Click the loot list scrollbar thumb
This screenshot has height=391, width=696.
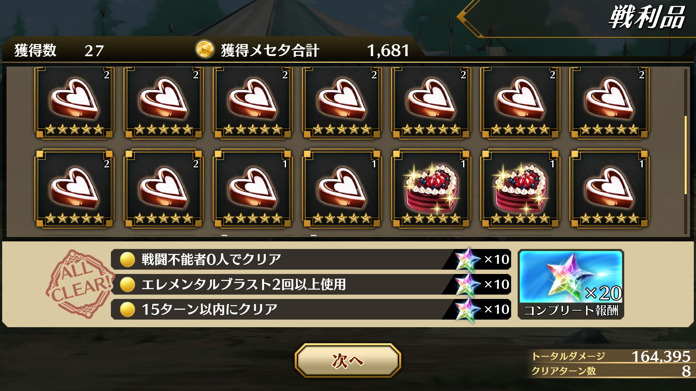tap(685, 155)
